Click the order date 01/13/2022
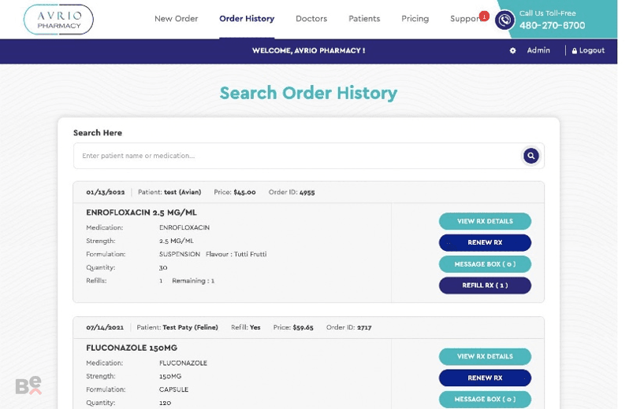 (106, 192)
